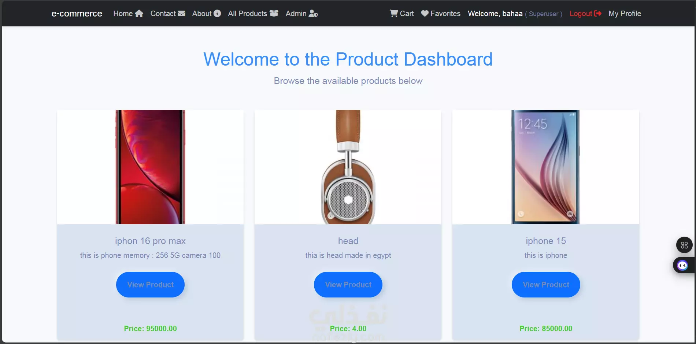Click the Logout arrow icon

coord(598,14)
